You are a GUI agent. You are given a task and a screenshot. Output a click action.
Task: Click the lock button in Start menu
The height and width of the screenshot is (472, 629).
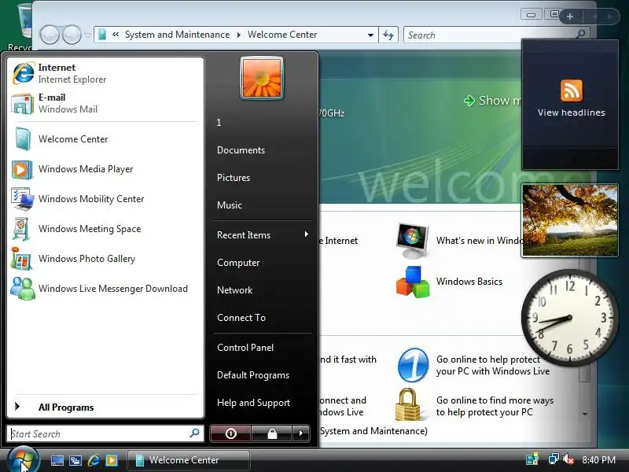pyautogui.click(x=272, y=433)
